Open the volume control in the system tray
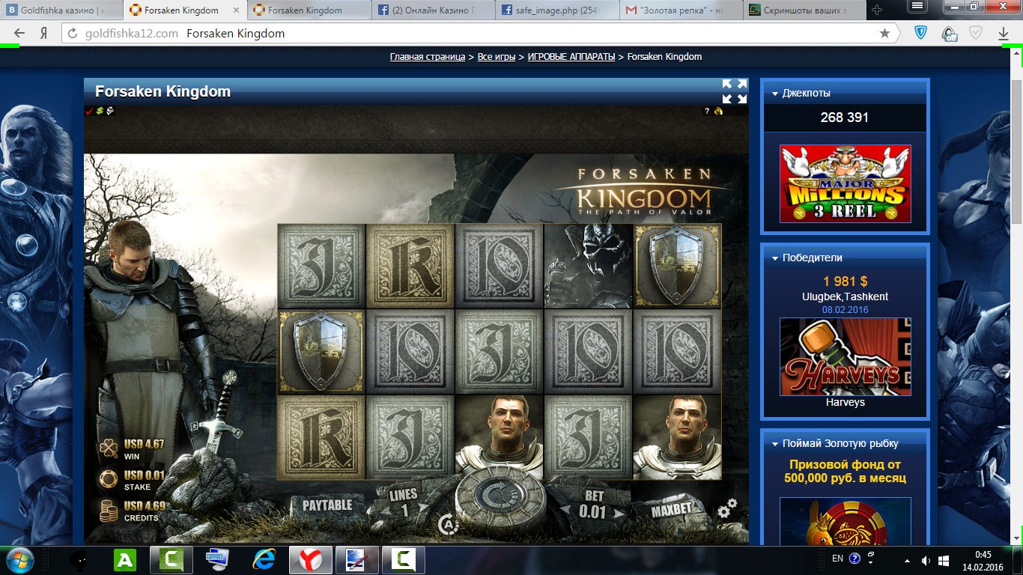This screenshot has width=1023, height=575. [926, 560]
